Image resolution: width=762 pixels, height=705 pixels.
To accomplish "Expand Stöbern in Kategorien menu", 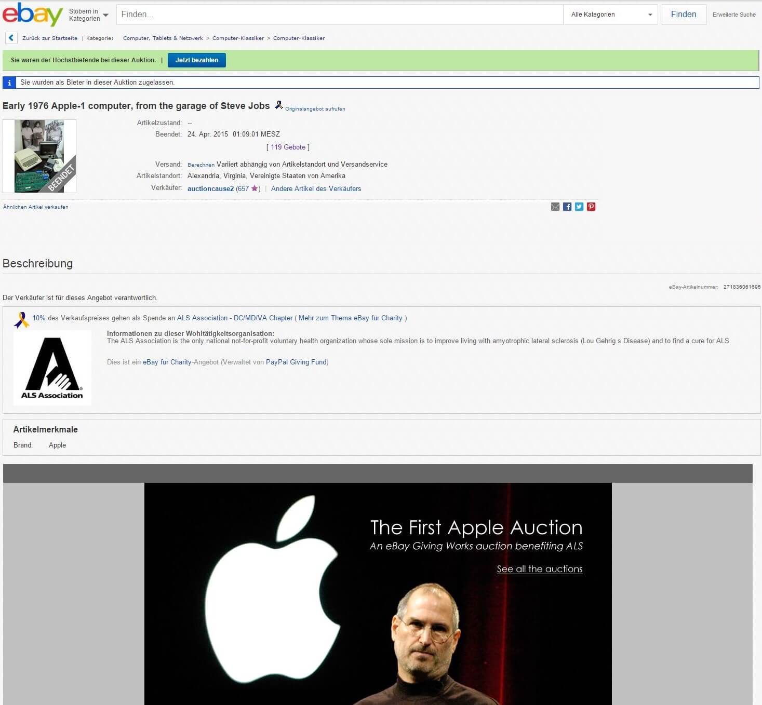I will tap(88, 15).
